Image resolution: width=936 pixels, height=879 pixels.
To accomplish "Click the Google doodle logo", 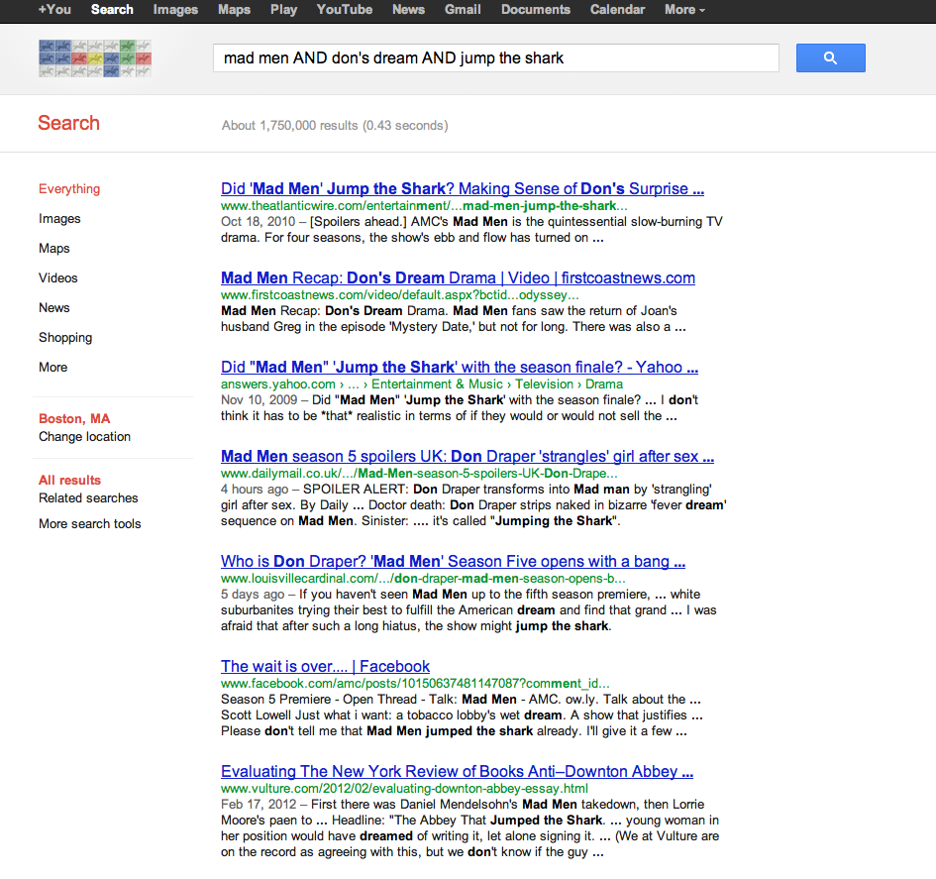I will [x=94, y=58].
